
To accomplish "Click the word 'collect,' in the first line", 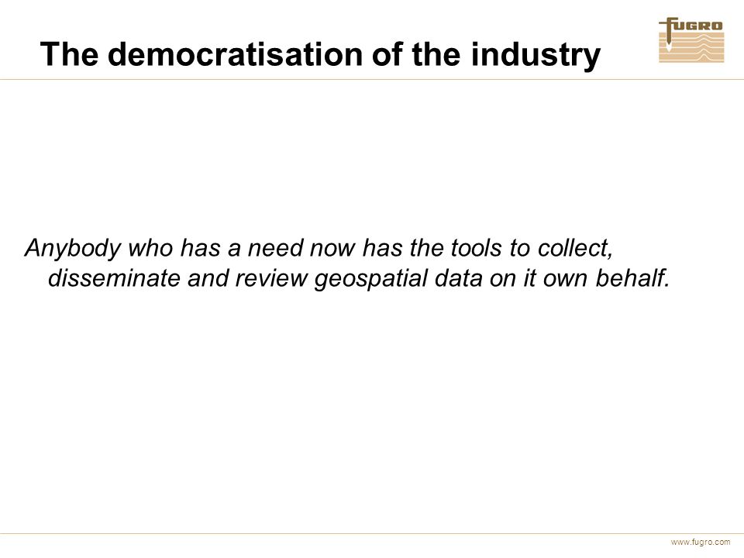I will tap(575, 249).
